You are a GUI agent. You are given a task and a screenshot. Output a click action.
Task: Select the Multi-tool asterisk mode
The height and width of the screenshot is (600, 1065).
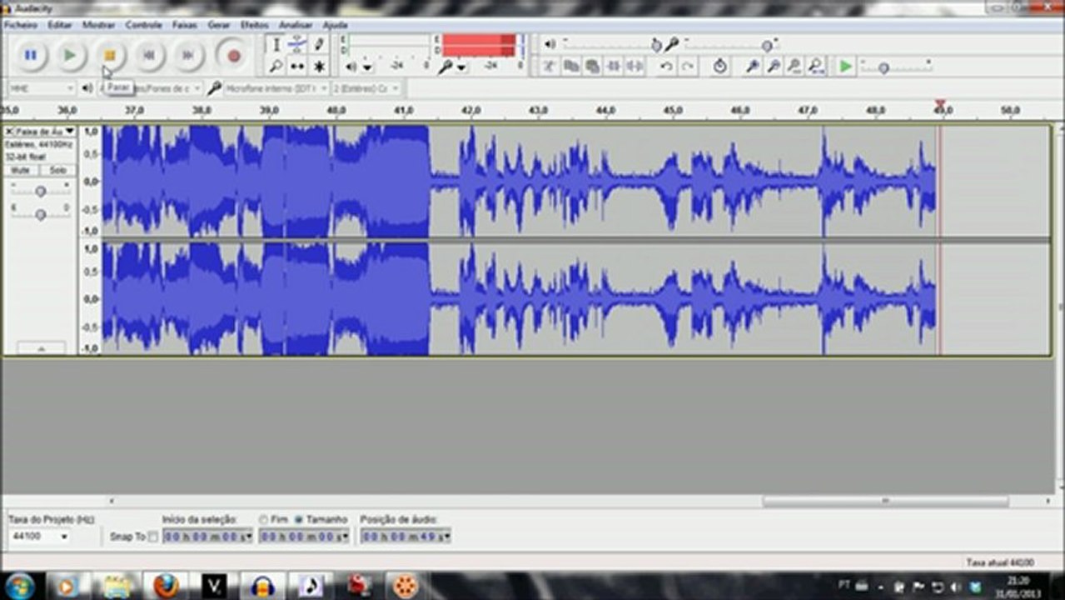(318, 66)
